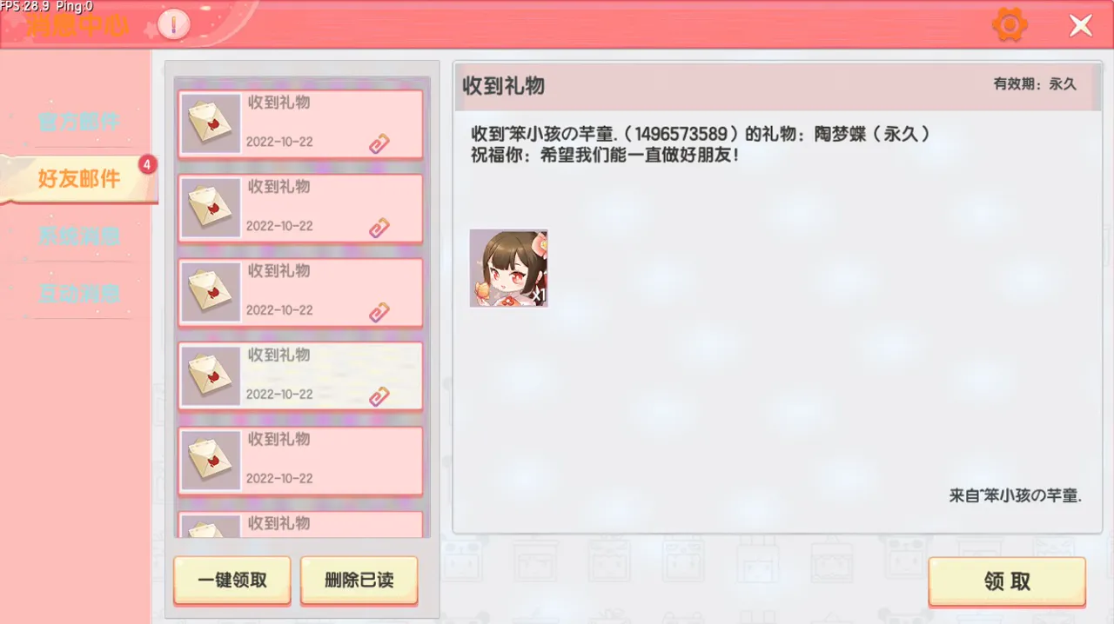The height and width of the screenshot is (624, 1114).
Task: Open the 互动消息 tab
Action: (78, 293)
